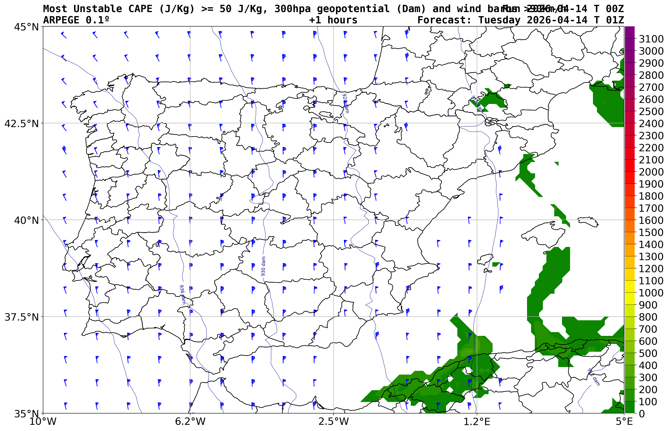The height and width of the screenshot is (431, 668).
Task: Click on the island of Menorca
Action: (x=588, y=221)
